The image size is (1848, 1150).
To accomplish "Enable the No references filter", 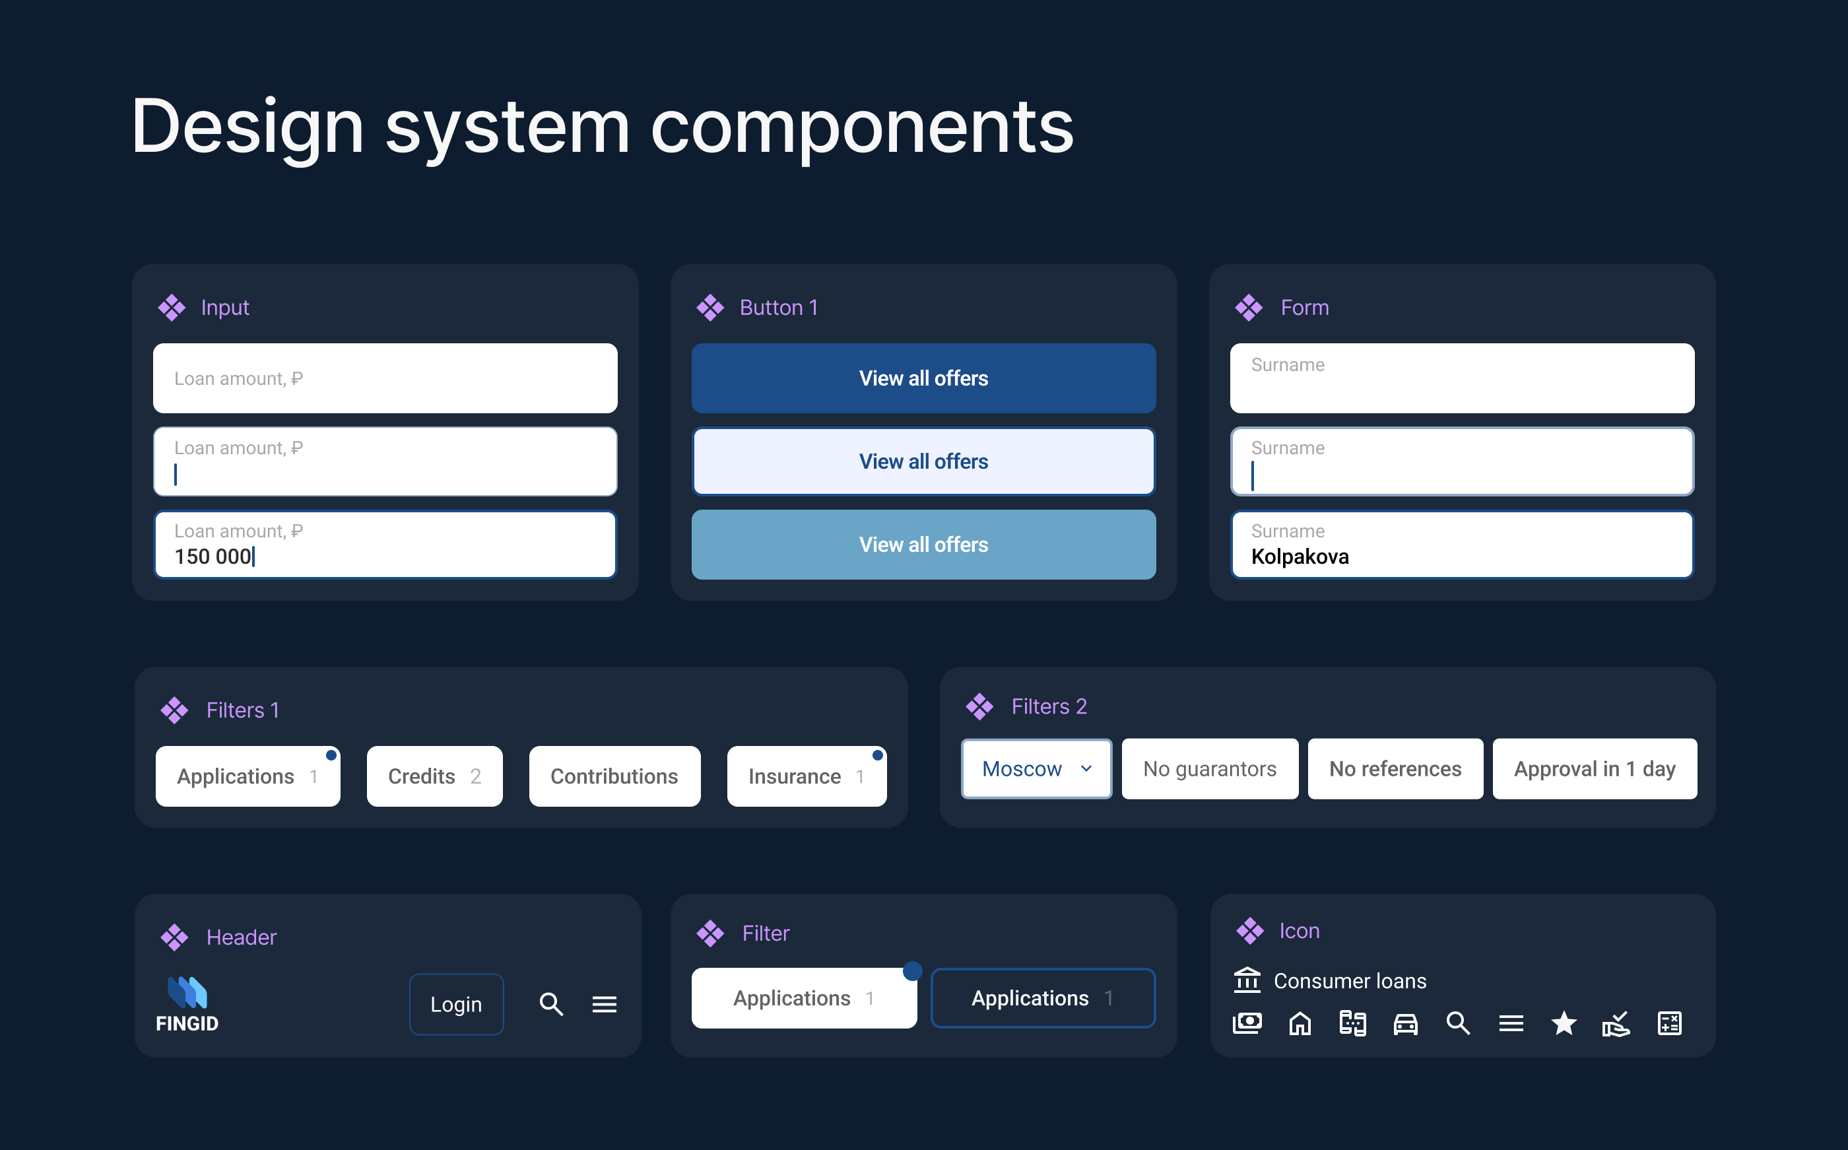I will (x=1395, y=769).
